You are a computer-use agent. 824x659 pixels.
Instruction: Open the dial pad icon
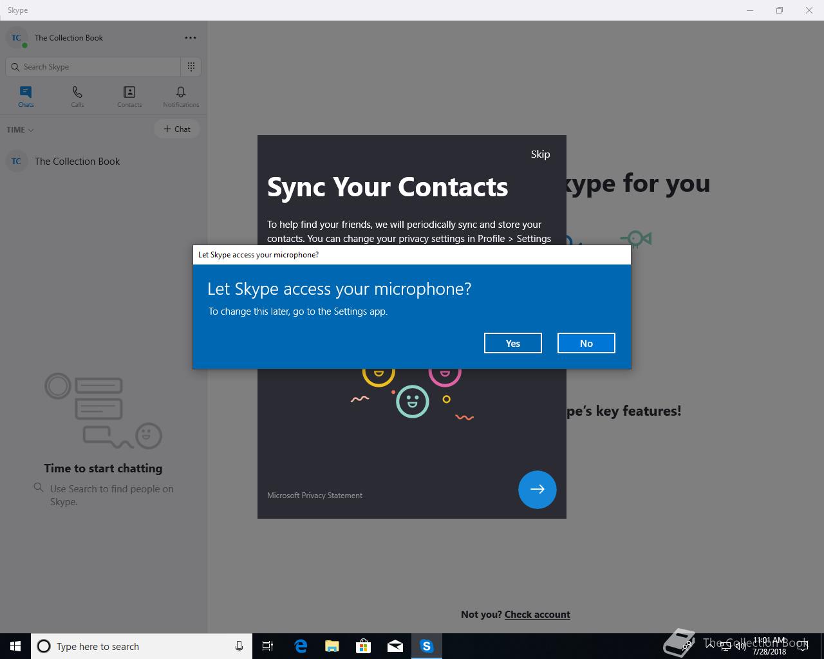(x=191, y=67)
